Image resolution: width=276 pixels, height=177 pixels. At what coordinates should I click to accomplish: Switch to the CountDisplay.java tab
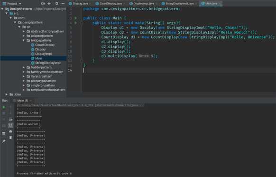click(x=110, y=3)
